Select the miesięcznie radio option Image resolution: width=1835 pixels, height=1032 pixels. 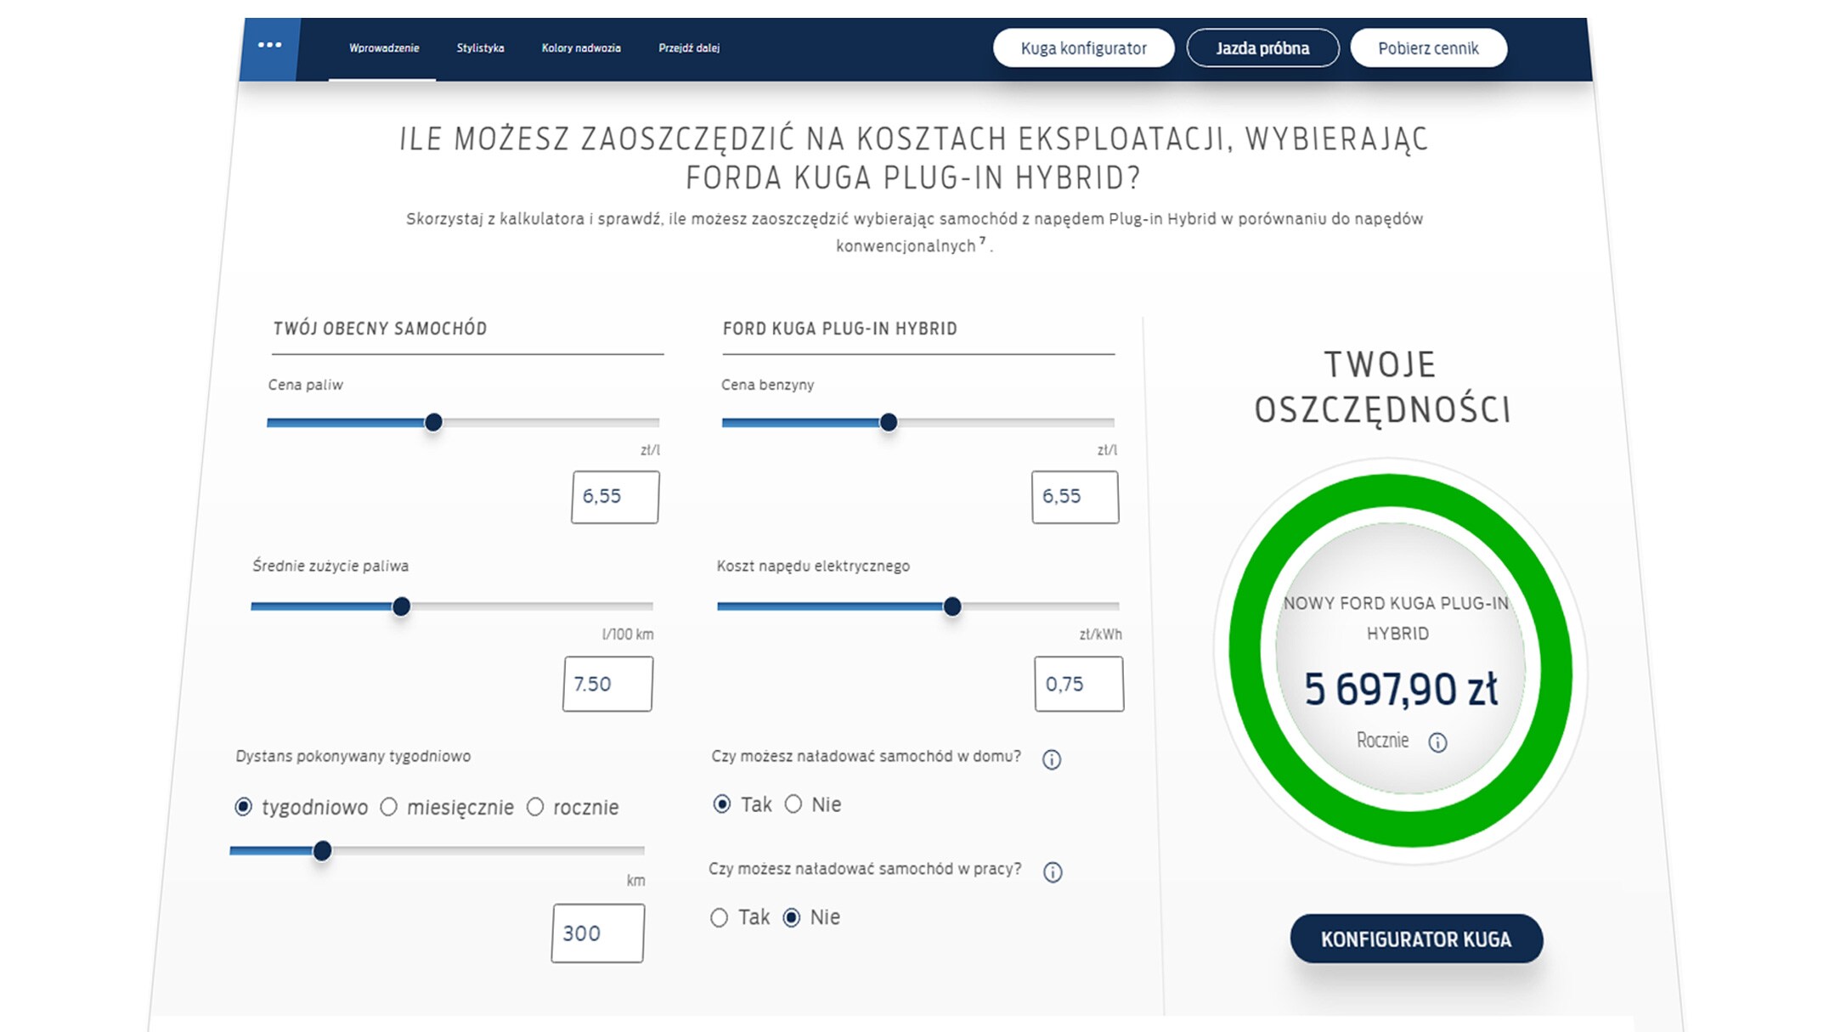(389, 807)
